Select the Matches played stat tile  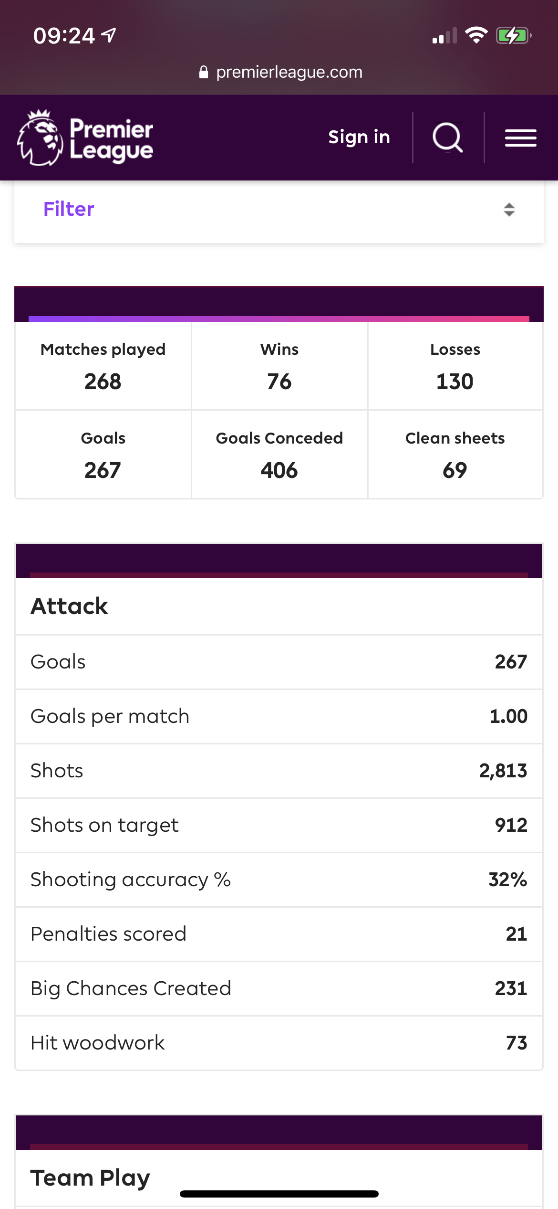pos(103,366)
